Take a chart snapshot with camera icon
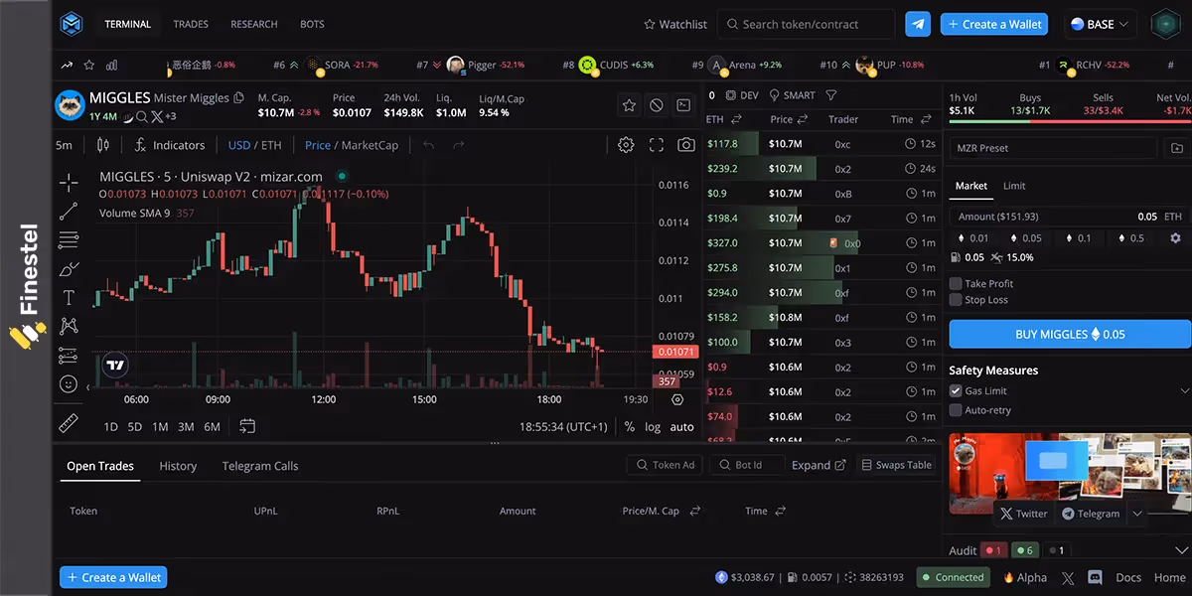This screenshot has height=596, width=1192. pyautogui.click(x=686, y=145)
